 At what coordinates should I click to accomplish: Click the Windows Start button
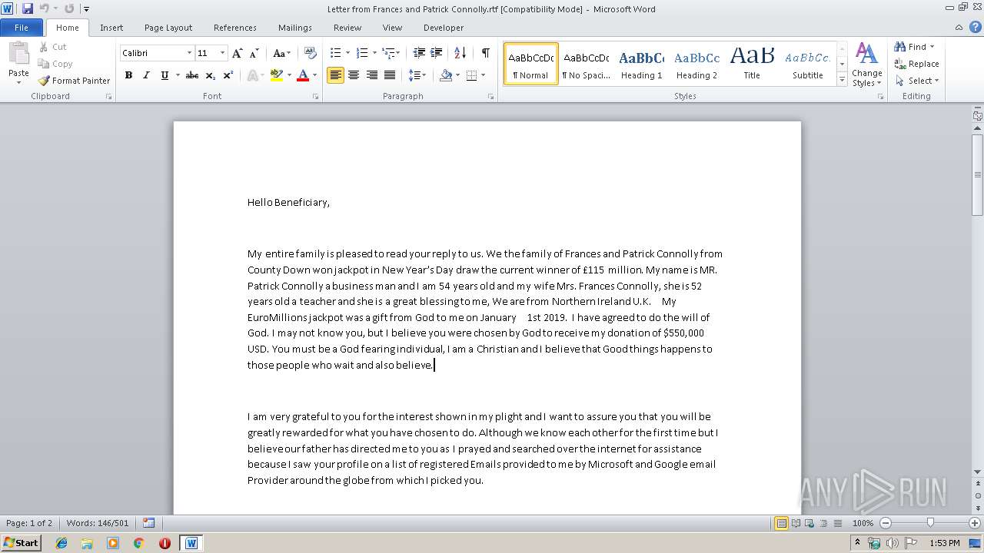coord(21,543)
